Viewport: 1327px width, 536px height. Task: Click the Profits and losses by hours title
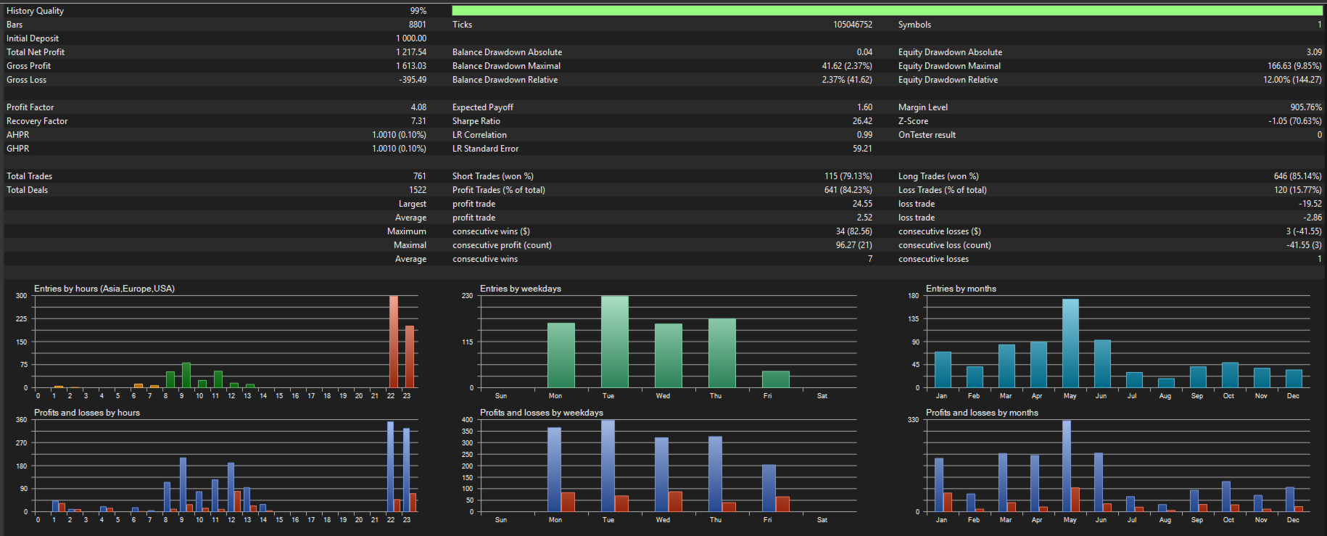click(87, 413)
